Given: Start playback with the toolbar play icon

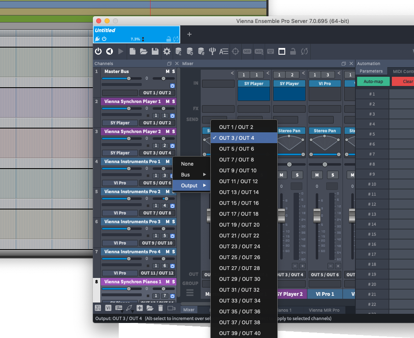Looking at the screenshot, I should pos(121,51).
